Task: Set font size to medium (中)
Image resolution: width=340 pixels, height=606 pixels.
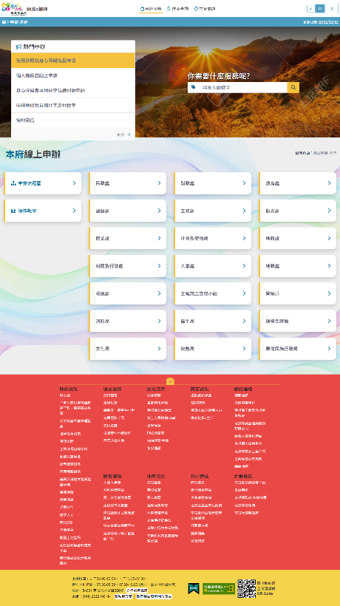Action: point(320,9)
